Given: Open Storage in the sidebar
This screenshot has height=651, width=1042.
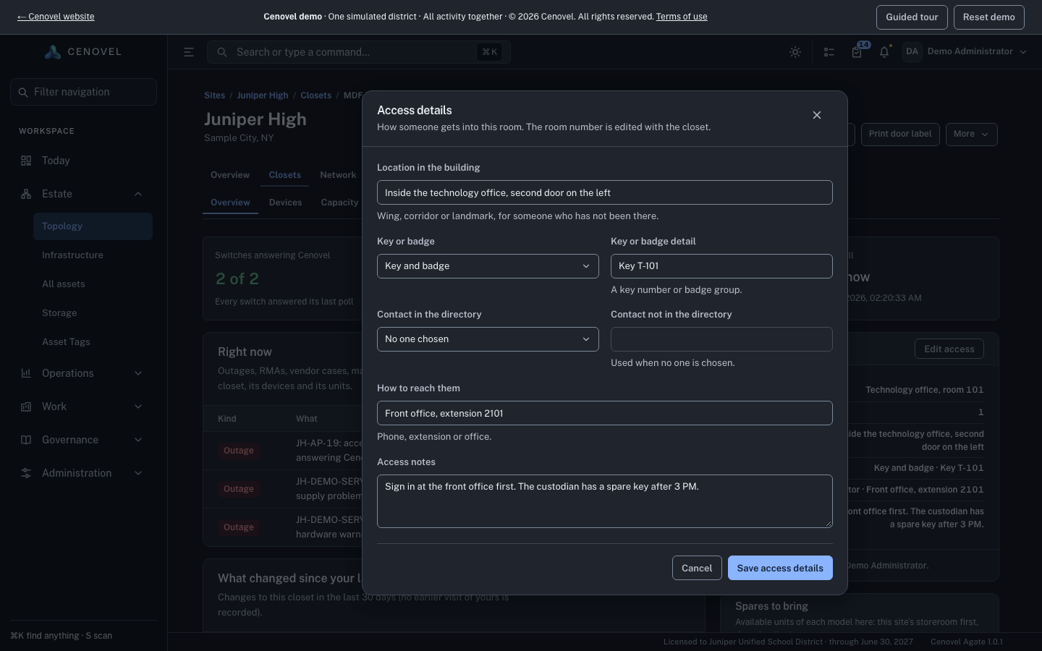Looking at the screenshot, I should (93, 313).
